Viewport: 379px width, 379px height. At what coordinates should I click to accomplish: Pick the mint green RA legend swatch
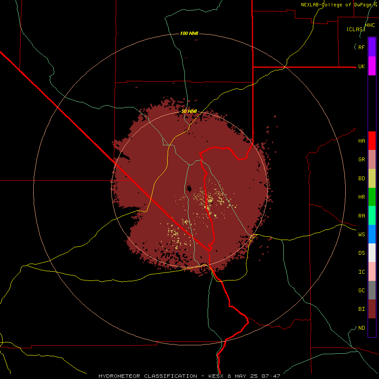[372, 216]
